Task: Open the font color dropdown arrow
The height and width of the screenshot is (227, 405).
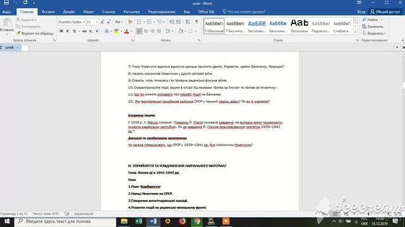Action: [131, 32]
